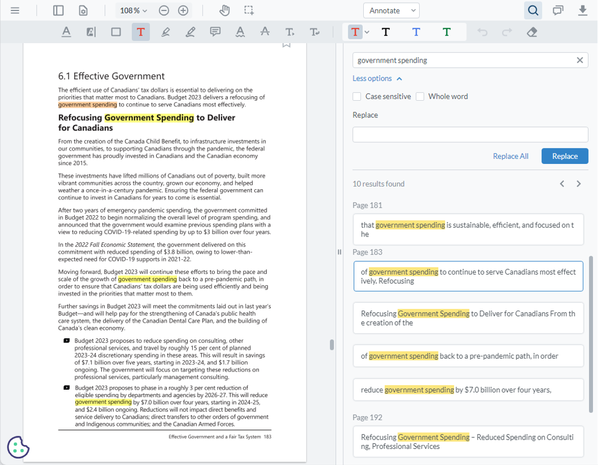Open the comments panel
The image size is (598, 465).
(558, 10)
